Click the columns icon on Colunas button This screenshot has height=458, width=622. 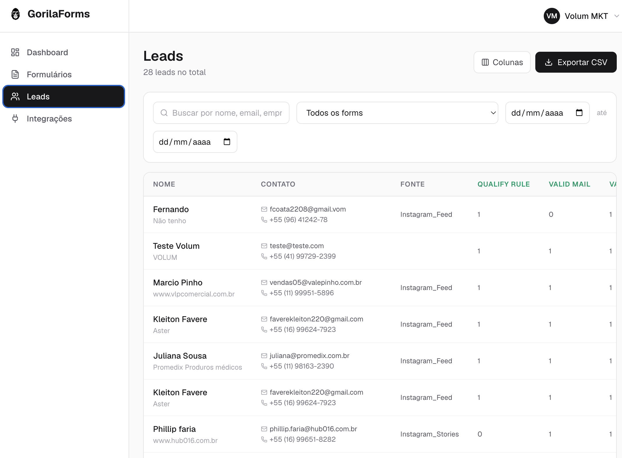click(x=485, y=62)
